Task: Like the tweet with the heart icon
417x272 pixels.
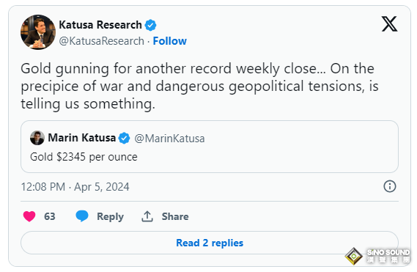Action: coord(29,216)
